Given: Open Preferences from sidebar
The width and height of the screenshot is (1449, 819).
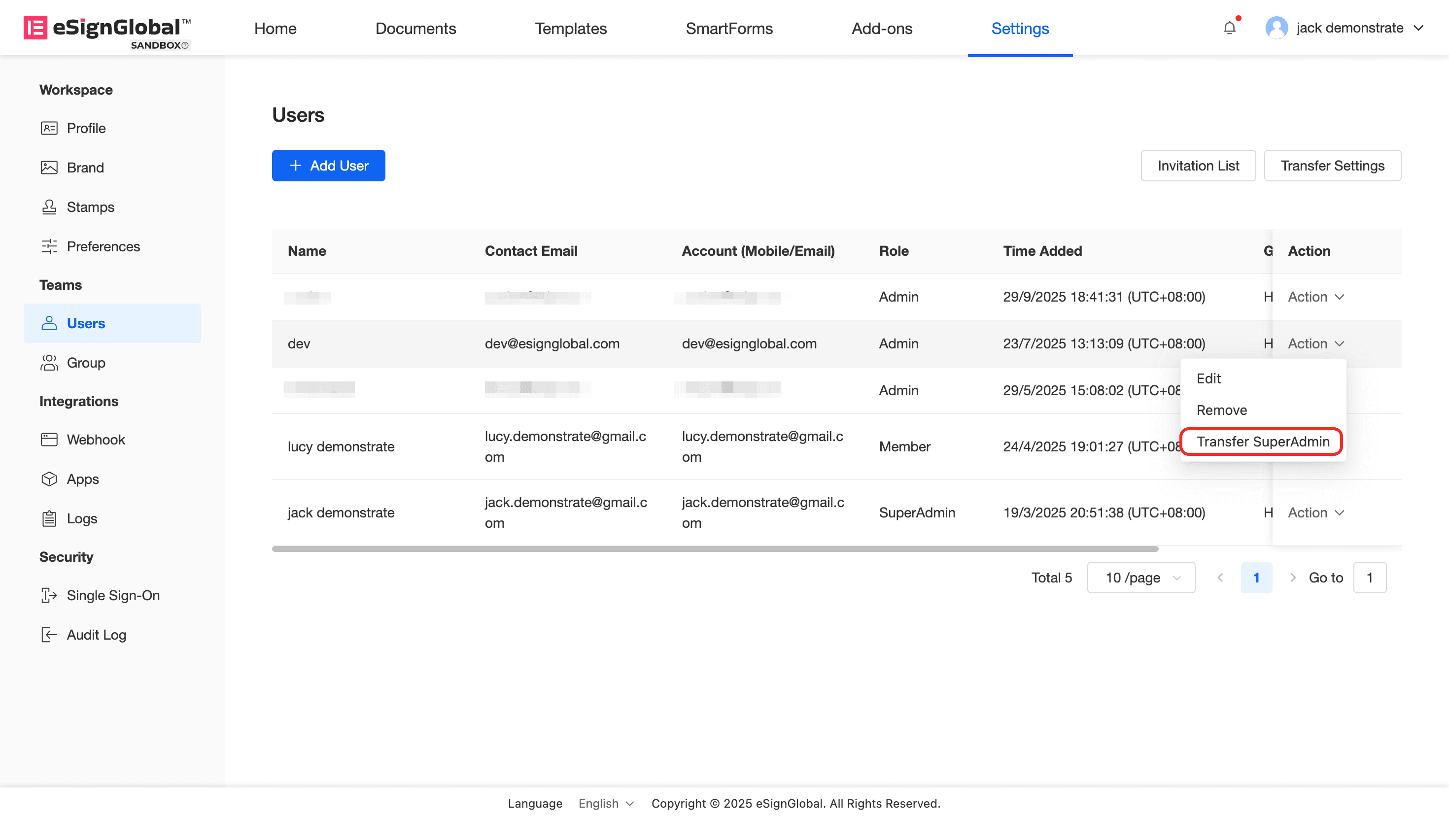Looking at the screenshot, I should [x=103, y=246].
